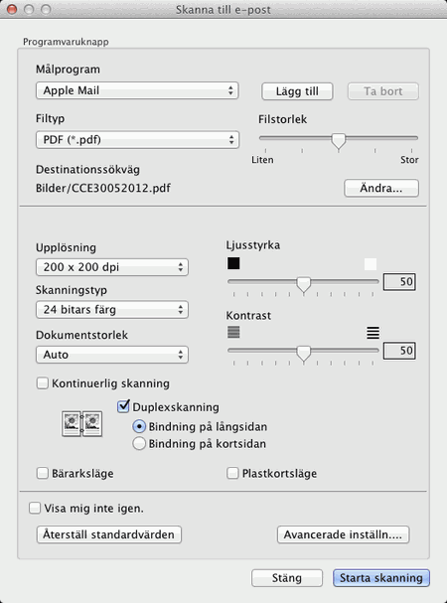447x603 pixels.
Task: Select Bindning på kortsidan radio button
Action: point(139,443)
